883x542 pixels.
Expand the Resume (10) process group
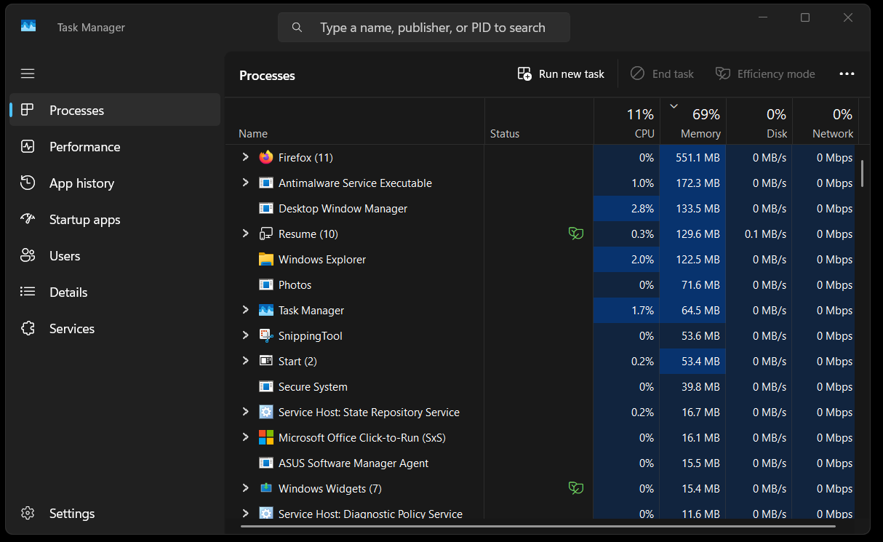click(246, 234)
